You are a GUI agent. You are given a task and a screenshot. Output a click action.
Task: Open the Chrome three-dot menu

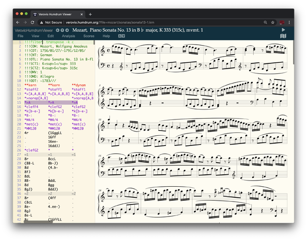coord(290,22)
